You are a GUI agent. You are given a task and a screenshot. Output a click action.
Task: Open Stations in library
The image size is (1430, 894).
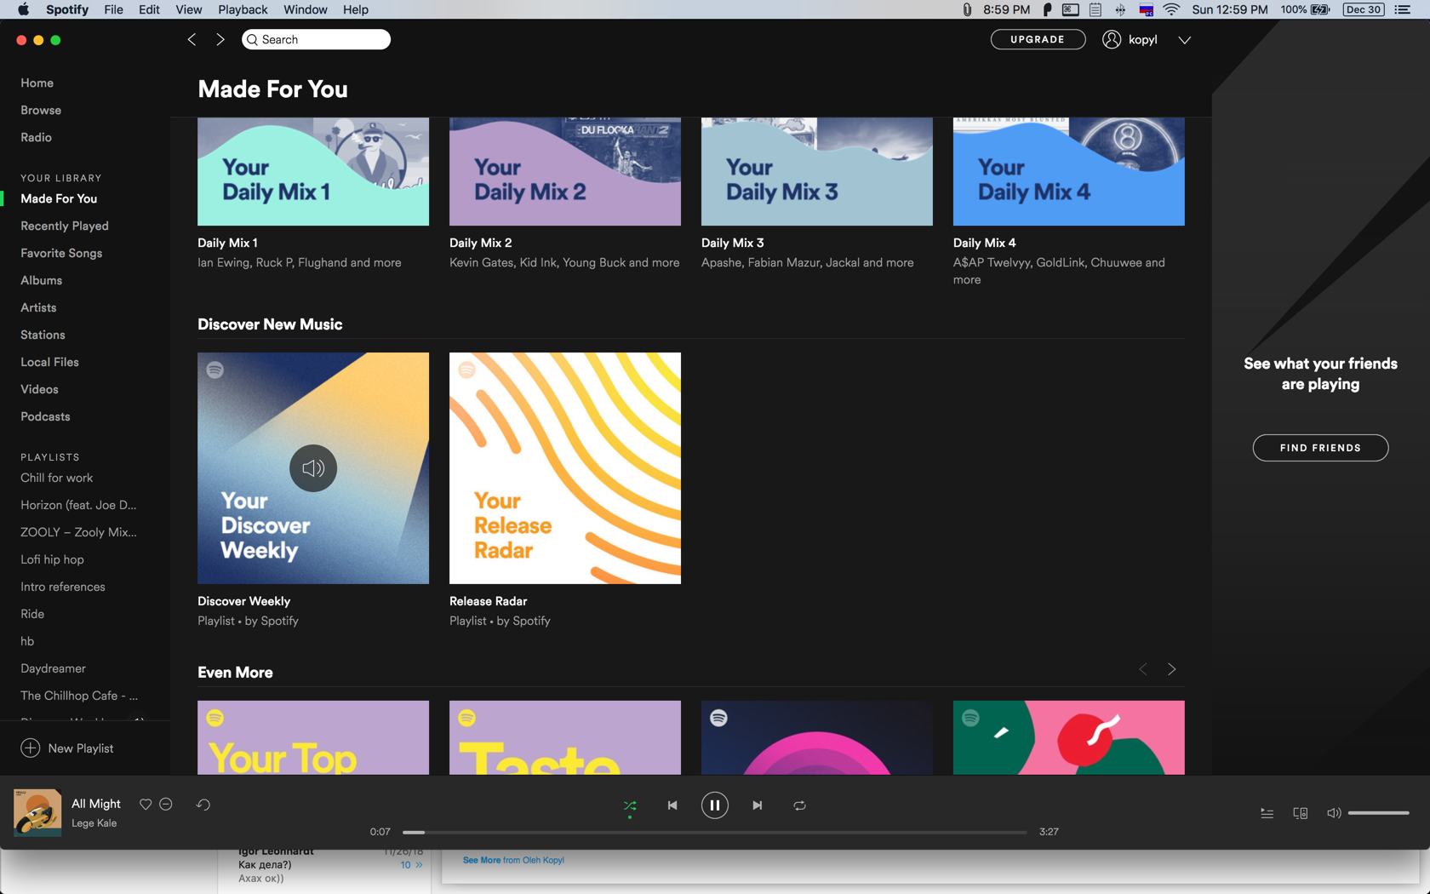point(43,335)
